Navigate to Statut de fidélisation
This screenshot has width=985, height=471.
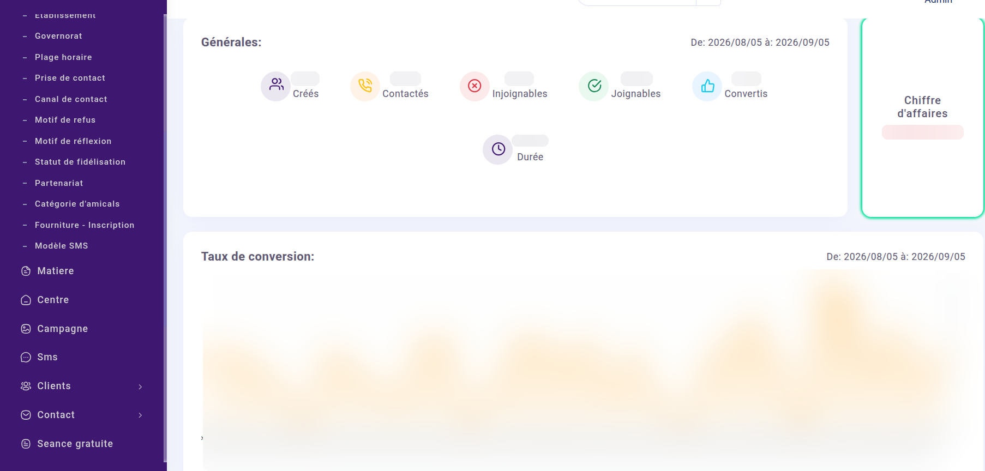click(x=80, y=162)
